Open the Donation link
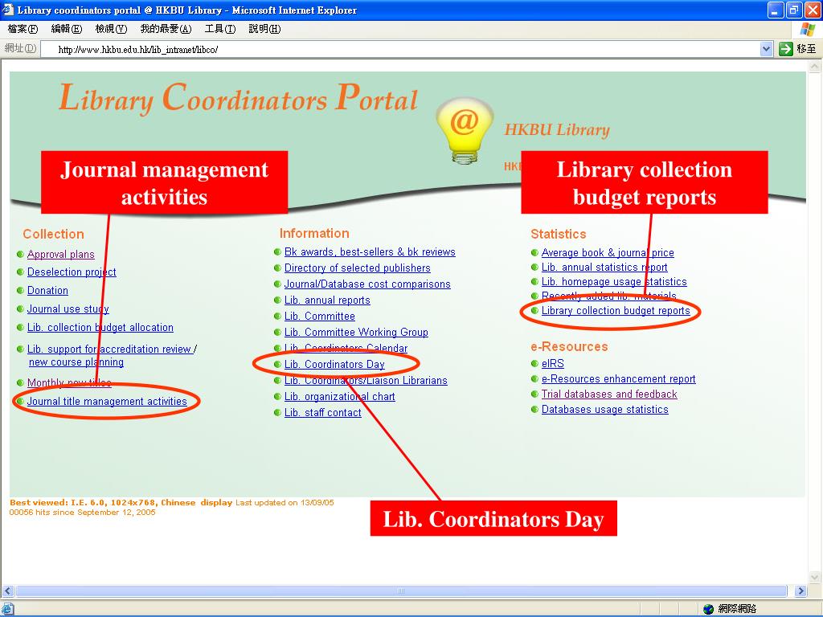The height and width of the screenshot is (617, 823). (47, 291)
